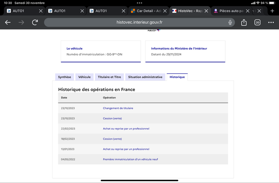This screenshot has height=183, width=279.
Task: Open the Titulaire et Titre tab
Action: coord(109,77)
